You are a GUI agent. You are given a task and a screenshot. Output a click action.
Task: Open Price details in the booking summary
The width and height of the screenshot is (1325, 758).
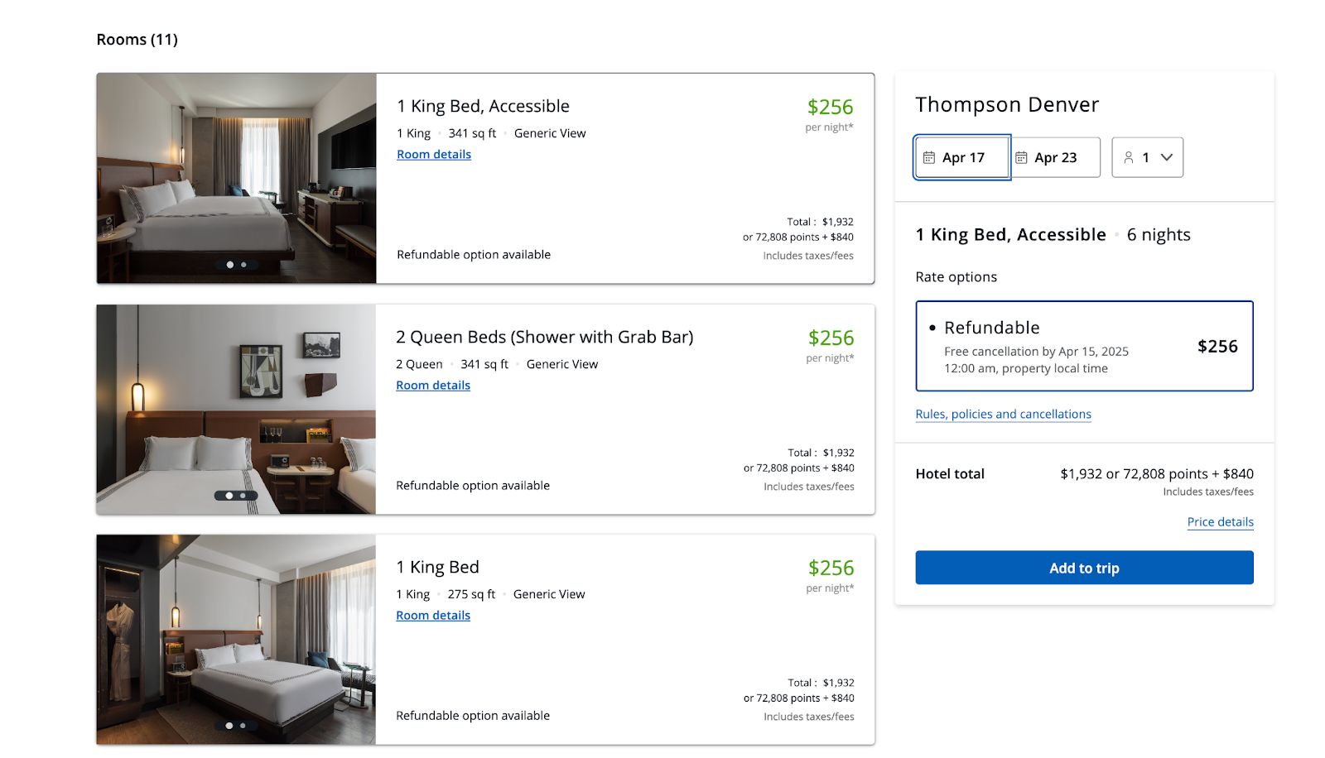tap(1220, 521)
